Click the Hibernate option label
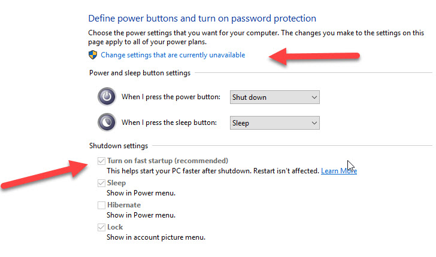The height and width of the screenshot is (257, 436). click(x=124, y=205)
